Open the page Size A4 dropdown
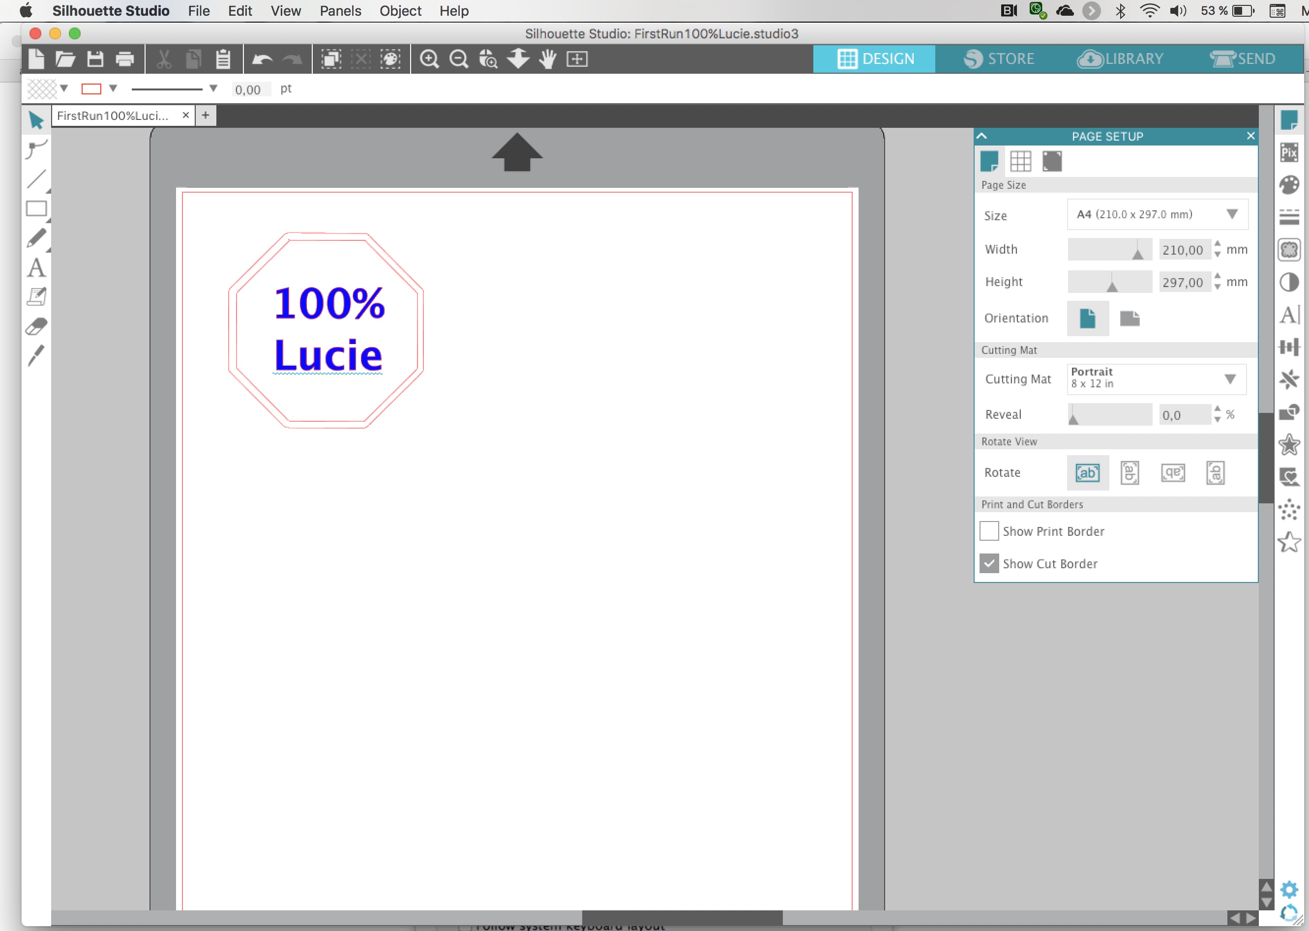Viewport: 1309px width, 931px height. 1157,214
